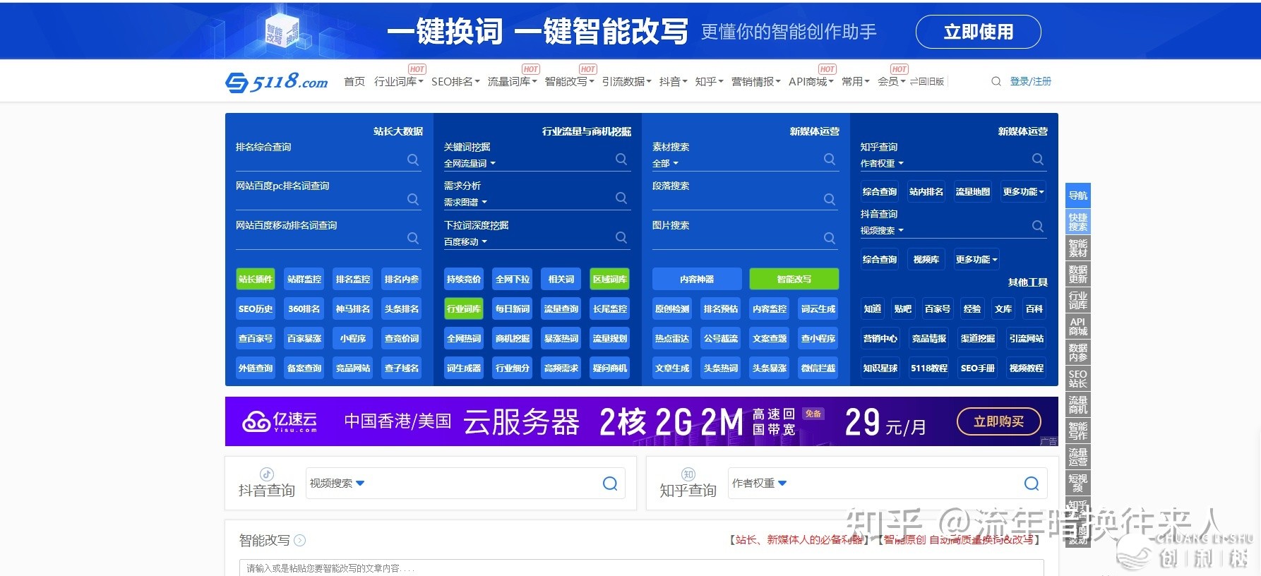Click green 区域词库 tile
The image size is (1261, 576).
click(610, 279)
